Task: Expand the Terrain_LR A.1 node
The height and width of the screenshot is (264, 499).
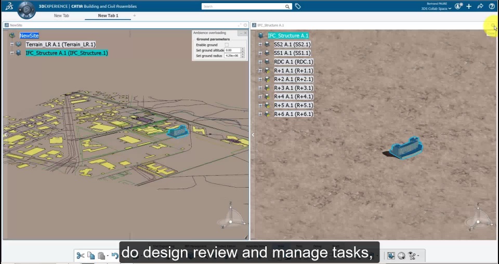Action: (12, 45)
